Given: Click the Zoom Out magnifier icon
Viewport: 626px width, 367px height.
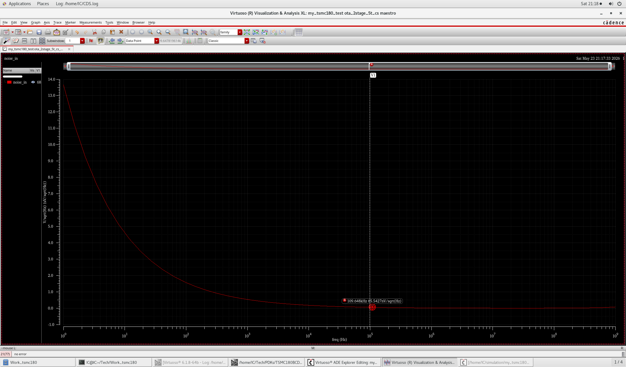Looking at the screenshot, I should coord(168,32).
